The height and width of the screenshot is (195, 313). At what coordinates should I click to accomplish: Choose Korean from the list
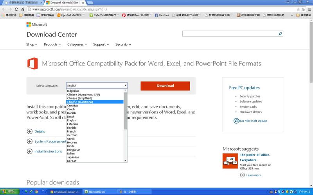[95, 161]
